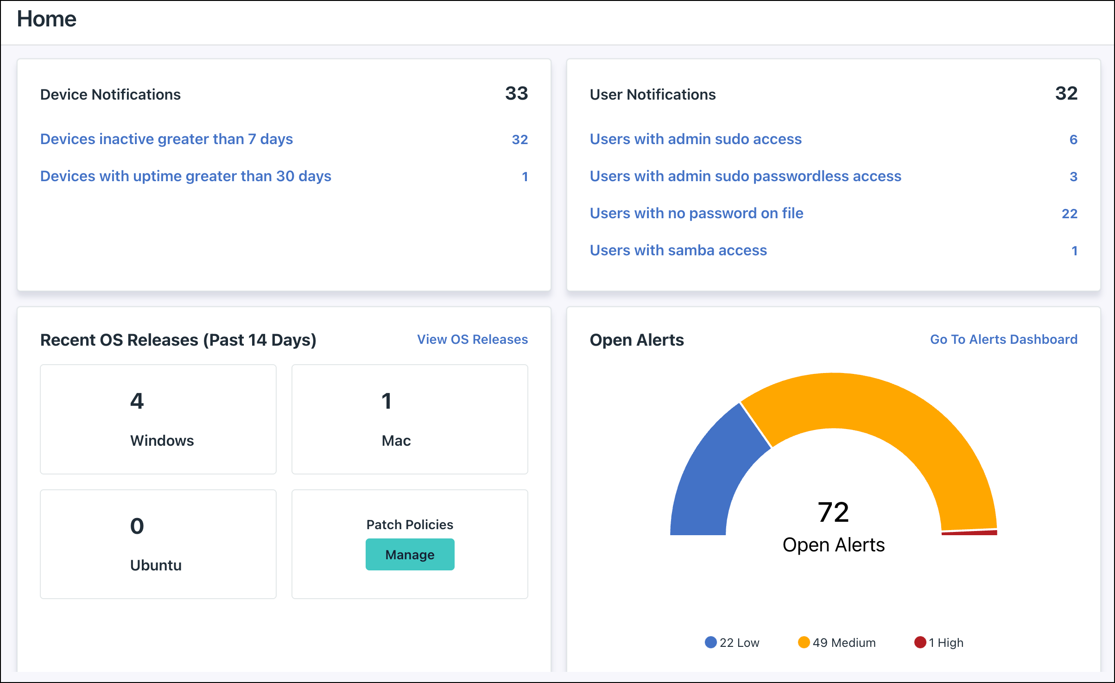
Task: Open Devices with uptime greater than 30 days
Action: [185, 176]
